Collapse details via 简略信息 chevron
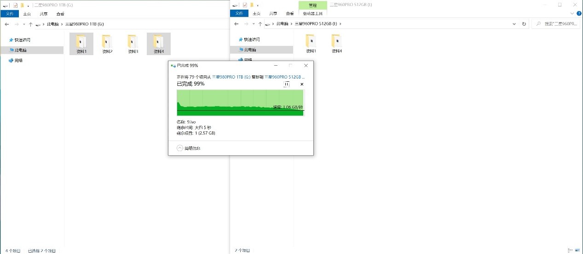This screenshot has width=583, height=254. [180, 148]
